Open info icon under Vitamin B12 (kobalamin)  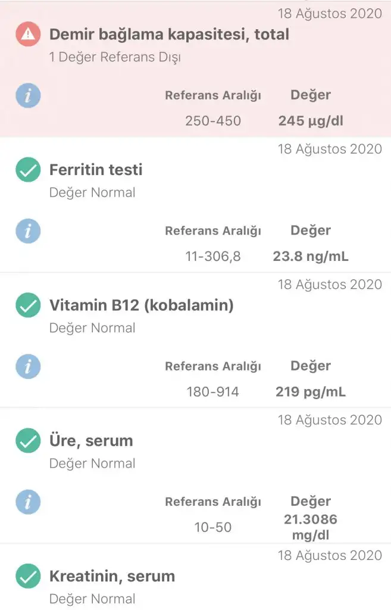click(x=27, y=366)
